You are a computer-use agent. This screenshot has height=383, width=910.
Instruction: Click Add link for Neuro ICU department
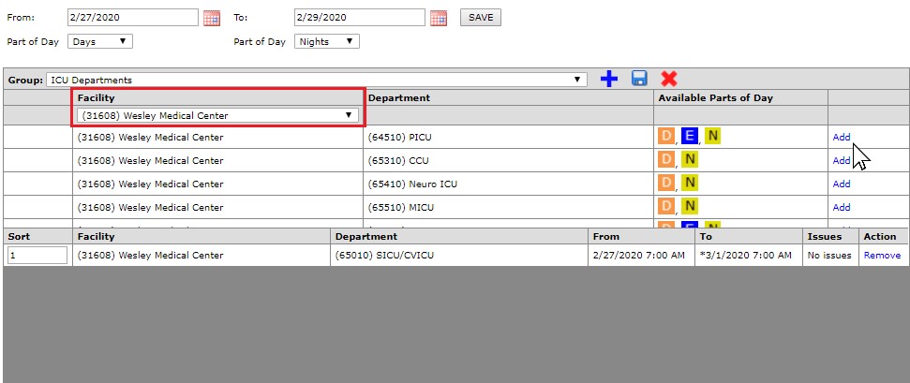coord(842,184)
